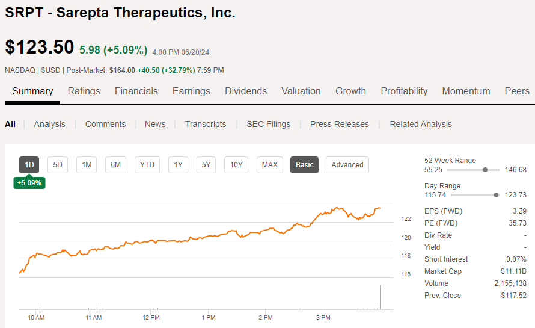Image resolution: width=535 pixels, height=328 pixels.
Task: Select the MAX chart range
Action: pos(270,165)
